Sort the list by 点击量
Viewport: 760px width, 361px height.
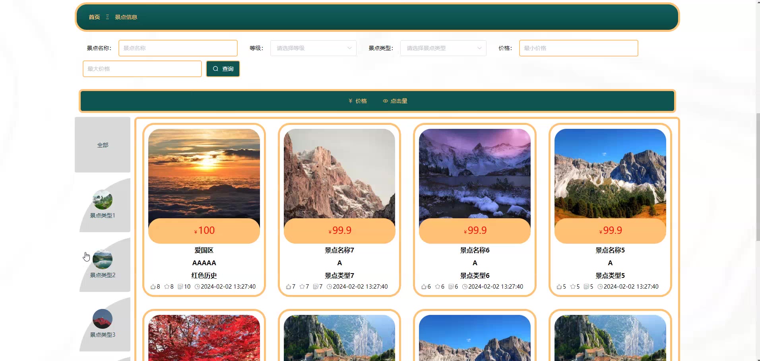click(x=395, y=101)
